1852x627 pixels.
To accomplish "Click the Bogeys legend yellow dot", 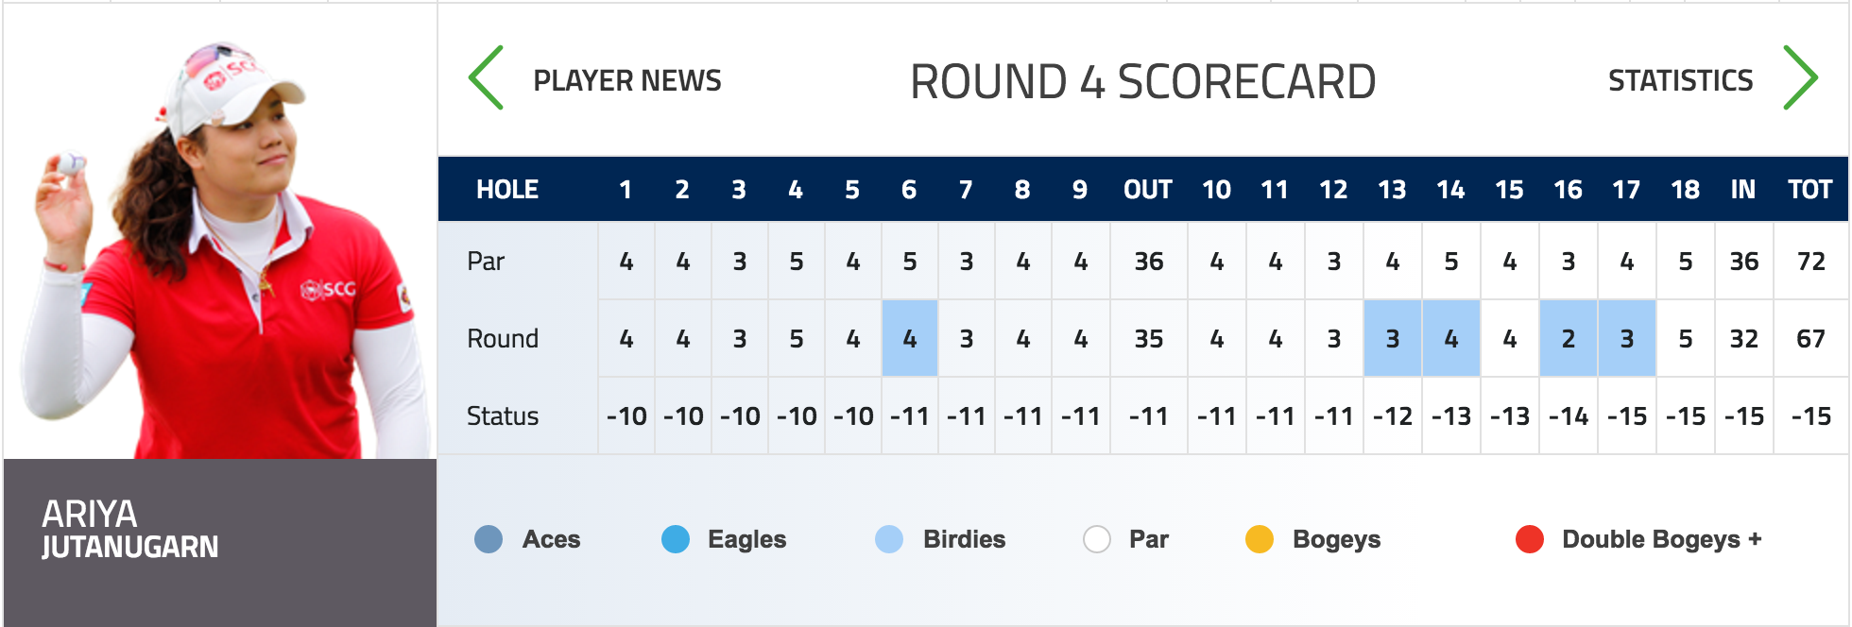I will point(1260,539).
